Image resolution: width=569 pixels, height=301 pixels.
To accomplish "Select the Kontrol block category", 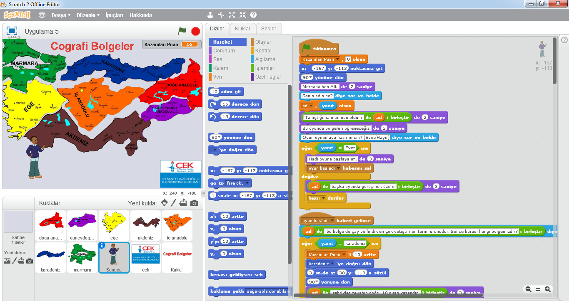I will (263, 51).
